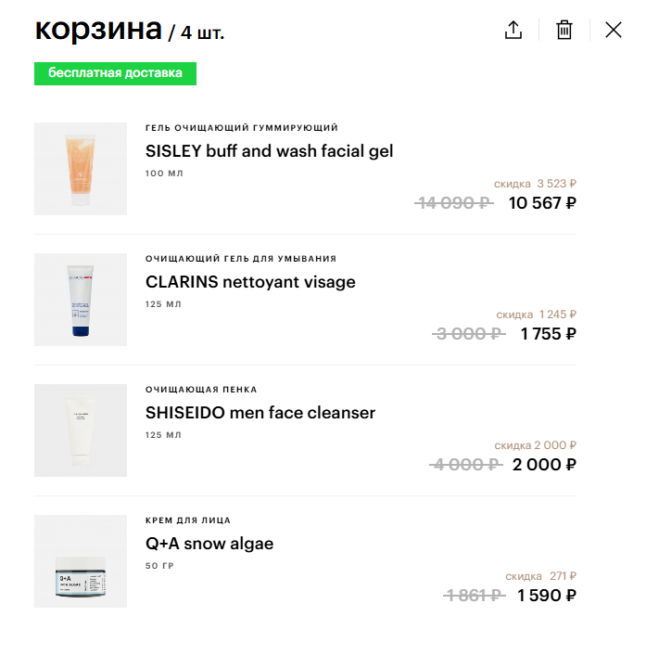646x655 pixels.
Task: Click the 2 000 ₽ SHISEIDO price
Action: pyautogui.click(x=544, y=465)
